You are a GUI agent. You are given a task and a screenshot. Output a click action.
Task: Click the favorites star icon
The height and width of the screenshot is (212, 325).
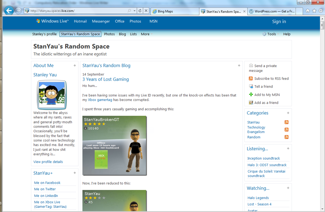pyautogui.click(x=314, y=11)
